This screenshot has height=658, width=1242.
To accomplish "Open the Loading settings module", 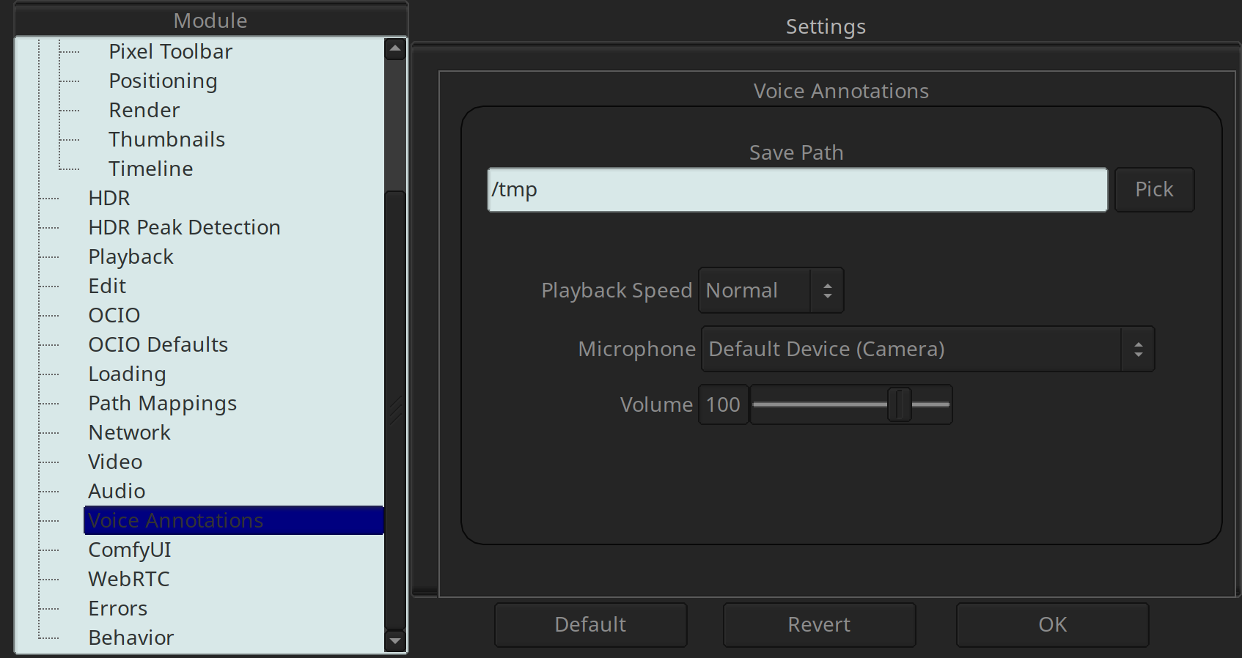I will [x=127, y=374].
